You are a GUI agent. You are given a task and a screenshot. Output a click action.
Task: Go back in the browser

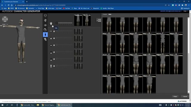click(2, 5)
